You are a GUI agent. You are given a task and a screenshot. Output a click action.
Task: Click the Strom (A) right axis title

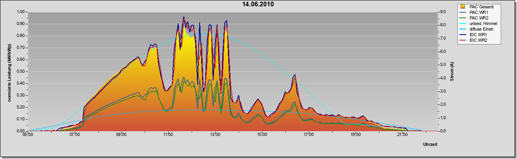pyautogui.click(x=452, y=72)
